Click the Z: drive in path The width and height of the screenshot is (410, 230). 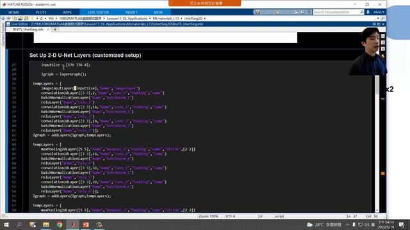42,19
